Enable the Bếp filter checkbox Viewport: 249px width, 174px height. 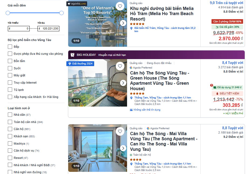pos(10,47)
